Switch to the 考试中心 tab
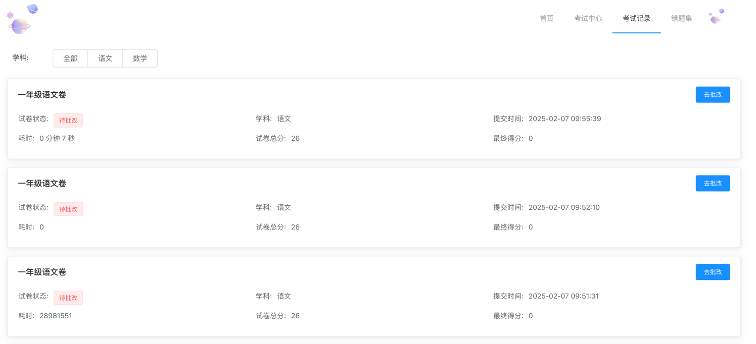The width and height of the screenshot is (756, 344). coord(588,18)
